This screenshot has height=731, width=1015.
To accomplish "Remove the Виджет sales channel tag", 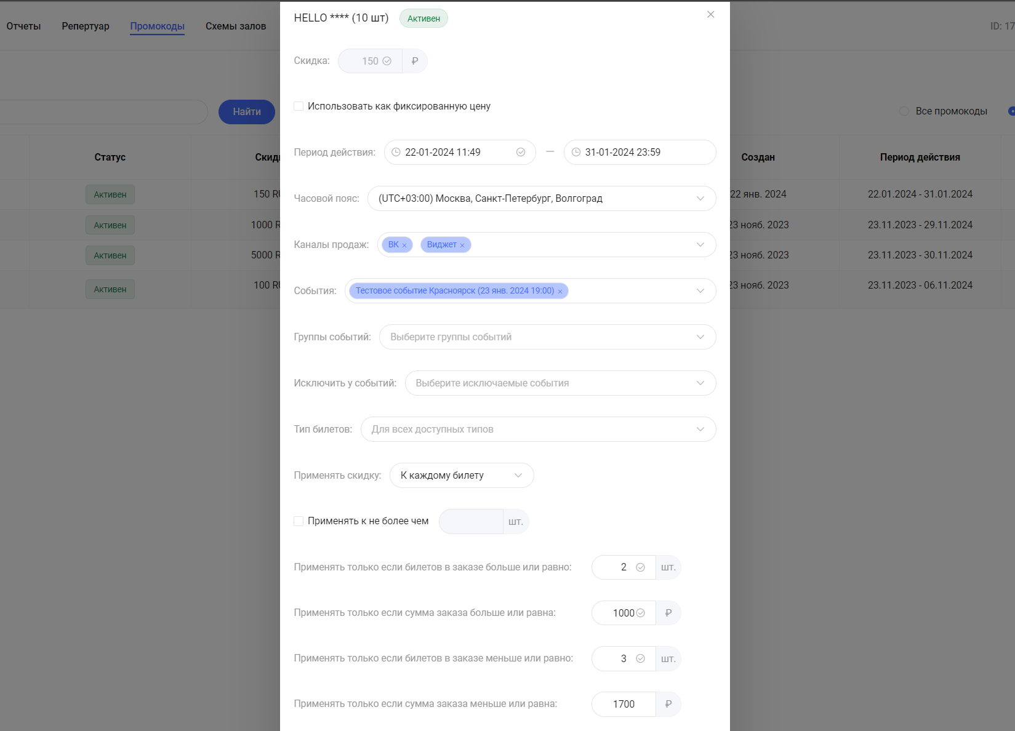I will (x=462, y=245).
